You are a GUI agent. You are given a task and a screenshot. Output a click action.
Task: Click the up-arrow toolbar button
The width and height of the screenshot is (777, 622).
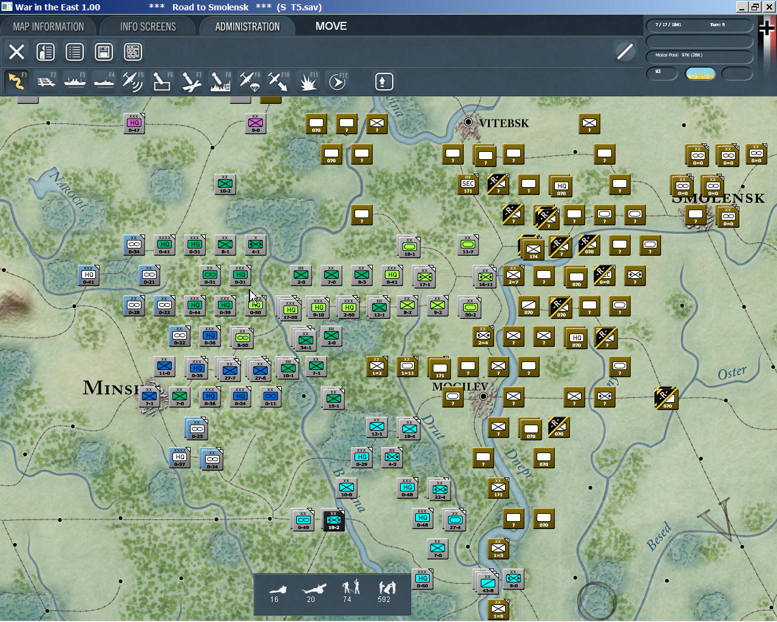(384, 81)
